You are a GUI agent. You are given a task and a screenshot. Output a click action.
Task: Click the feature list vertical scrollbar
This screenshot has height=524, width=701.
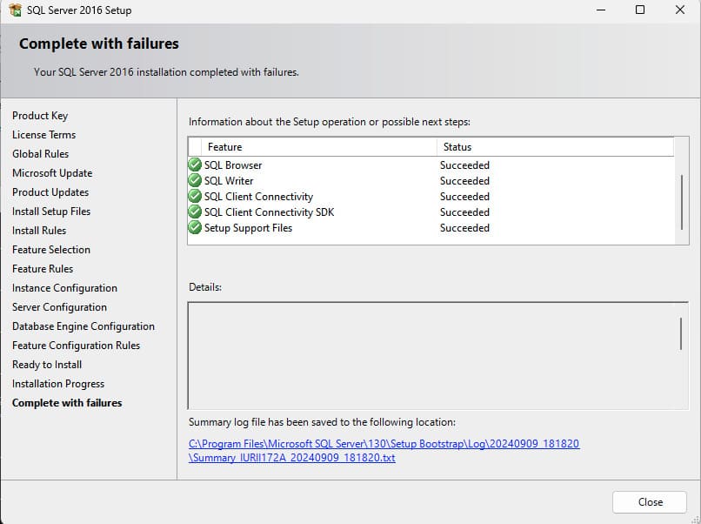[681, 198]
